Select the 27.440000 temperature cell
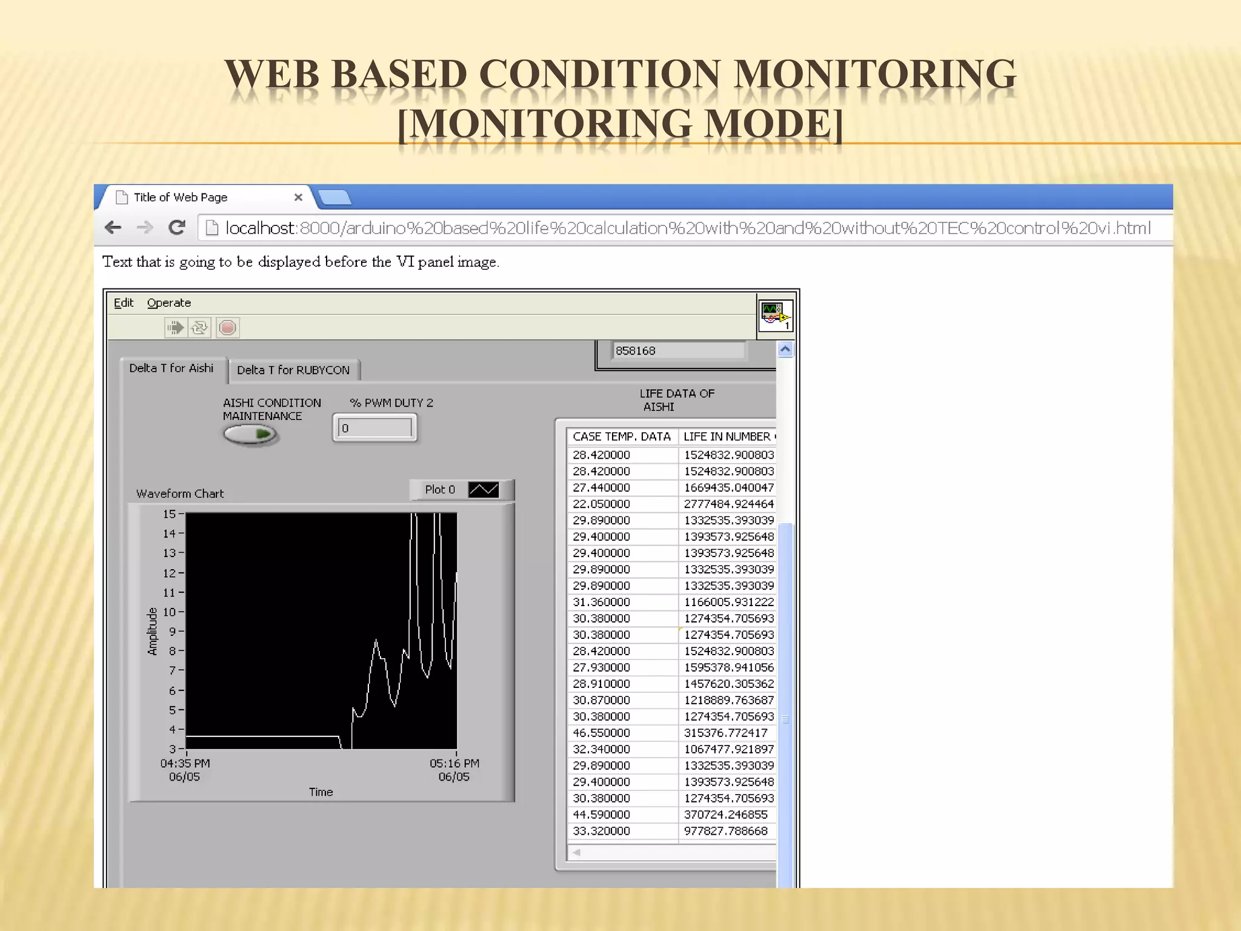1241x931 pixels. (x=622, y=487)
